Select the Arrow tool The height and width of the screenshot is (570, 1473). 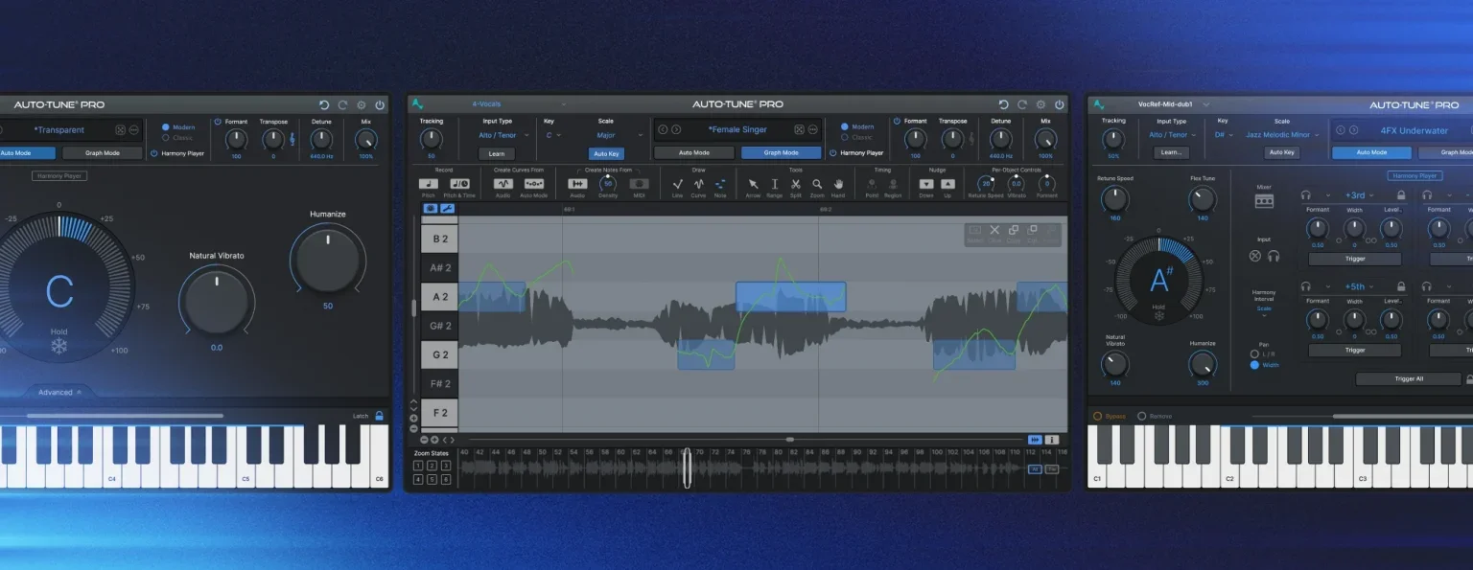[x=753, y=183]
